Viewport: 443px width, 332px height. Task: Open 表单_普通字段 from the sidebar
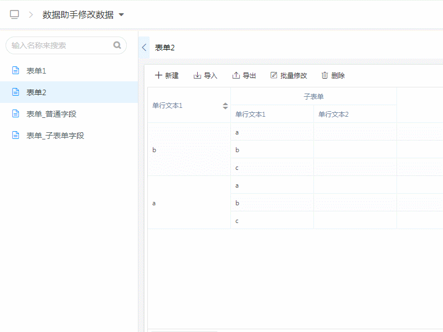[51, 114]
